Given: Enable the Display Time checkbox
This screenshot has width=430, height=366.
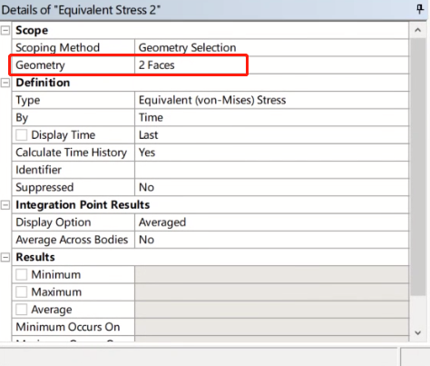Looking at the screenshot, I should [x=22, y=135].
